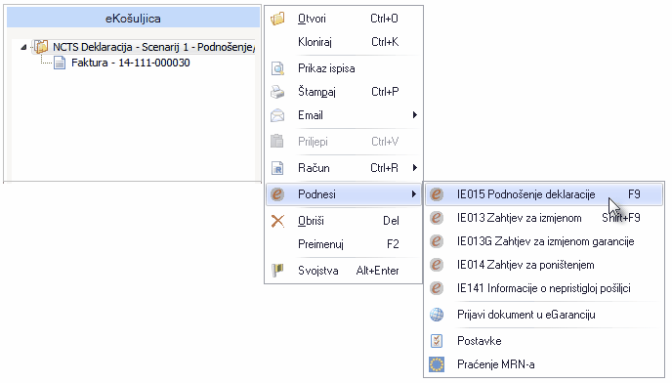This screenshot has width=672, height=383.
Task: Click the Podnesi 'e' icon
Action: 277,194
